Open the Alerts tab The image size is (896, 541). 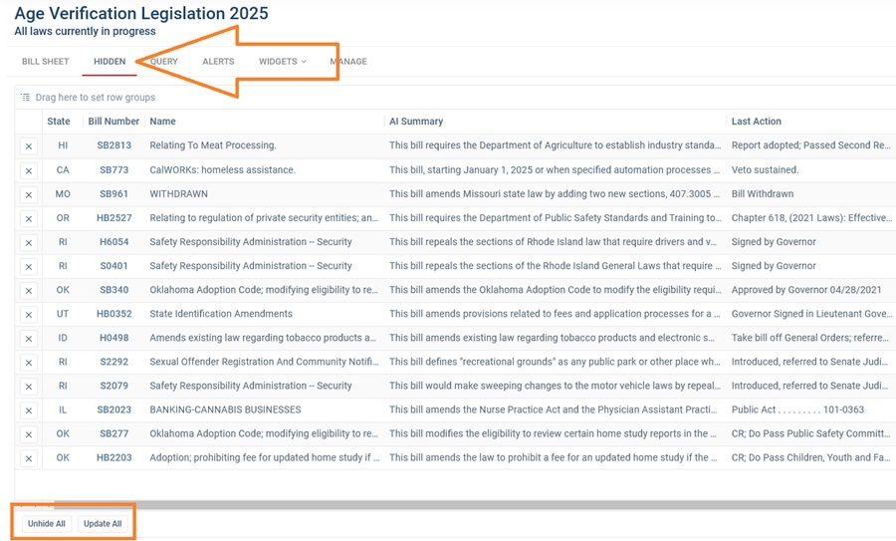(218, 62)
